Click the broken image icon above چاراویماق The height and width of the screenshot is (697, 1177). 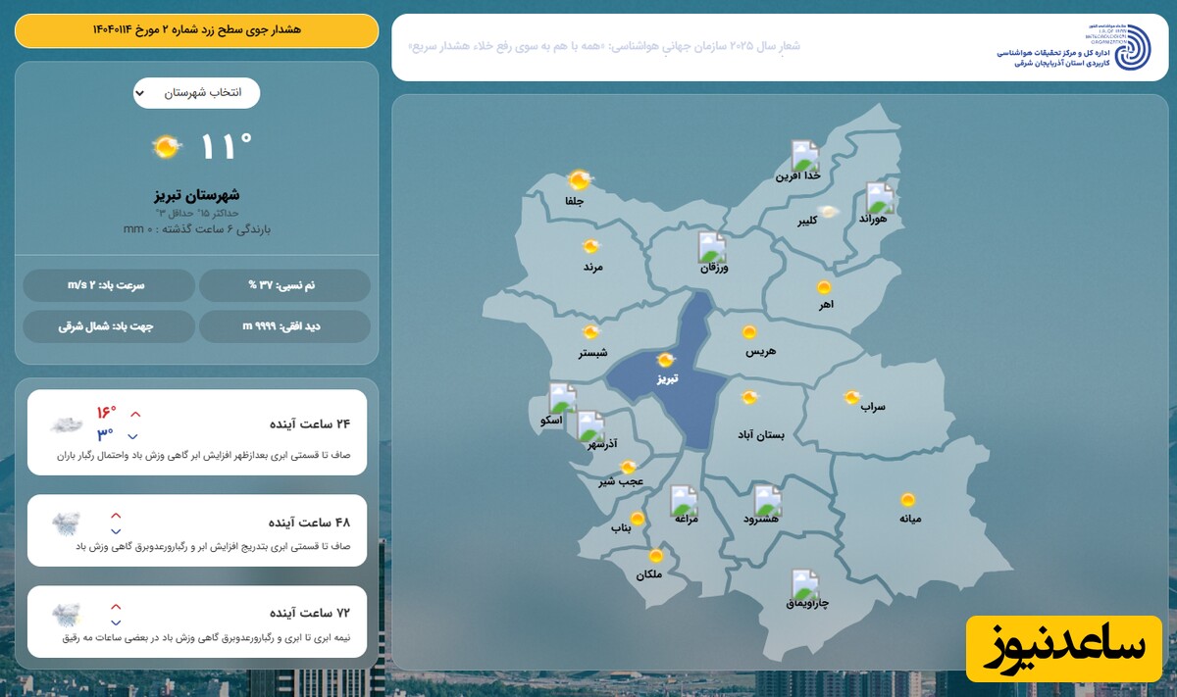click(x=805, y=585)
